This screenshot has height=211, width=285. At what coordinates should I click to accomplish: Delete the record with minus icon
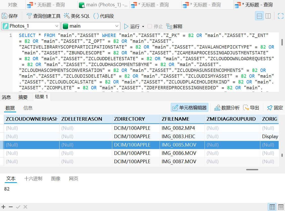click(x=11, y=207)
